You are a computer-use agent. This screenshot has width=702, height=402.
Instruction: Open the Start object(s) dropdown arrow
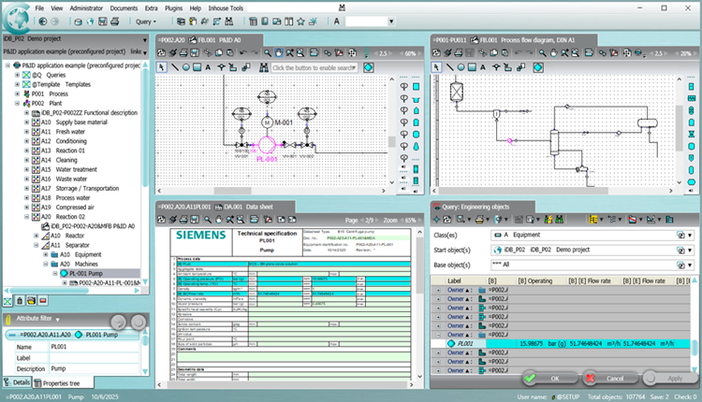tap(690, 250)
